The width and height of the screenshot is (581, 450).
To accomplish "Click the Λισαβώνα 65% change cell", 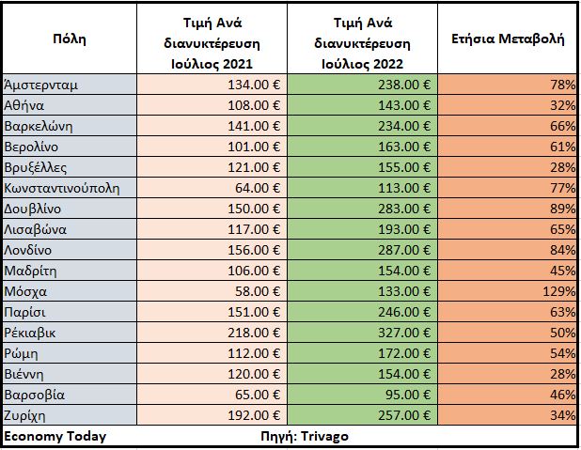I will (x=507, y=229).
